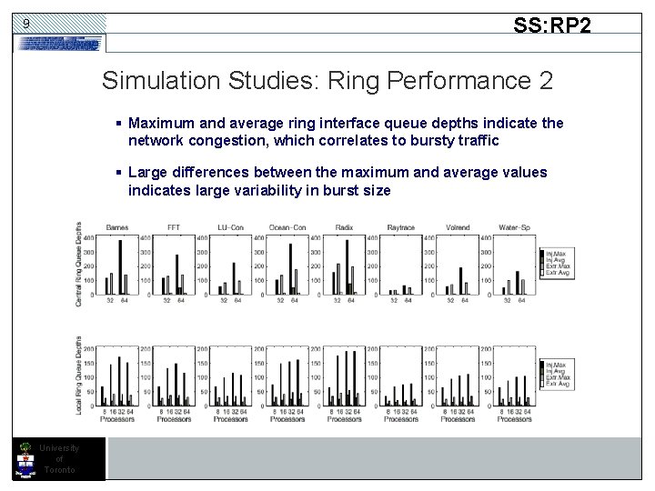Click the 'Central Ring Queue Depths' axis label
The width and height of the screenshot is (655, 491).
tap(78, 265)
